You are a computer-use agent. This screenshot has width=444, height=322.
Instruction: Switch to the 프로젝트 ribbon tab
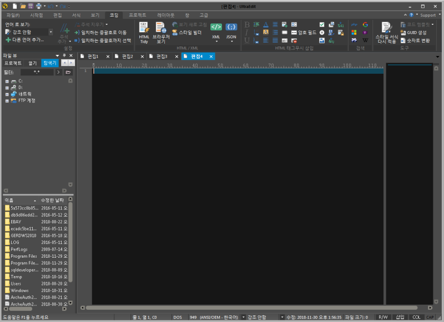pyautogui.click(x=137, y=15)
